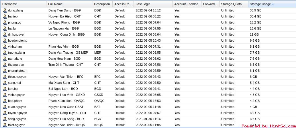296x128 pixels.
Task: Select the avatar icon for truong.dang
Action: 5,53
